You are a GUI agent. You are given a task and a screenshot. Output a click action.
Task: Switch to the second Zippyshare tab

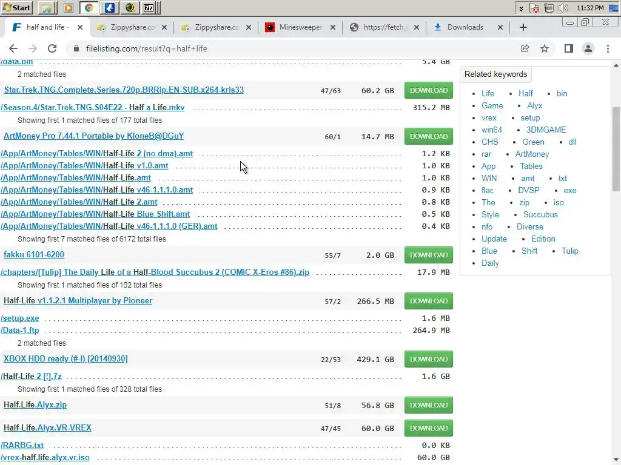coord(217,27)
